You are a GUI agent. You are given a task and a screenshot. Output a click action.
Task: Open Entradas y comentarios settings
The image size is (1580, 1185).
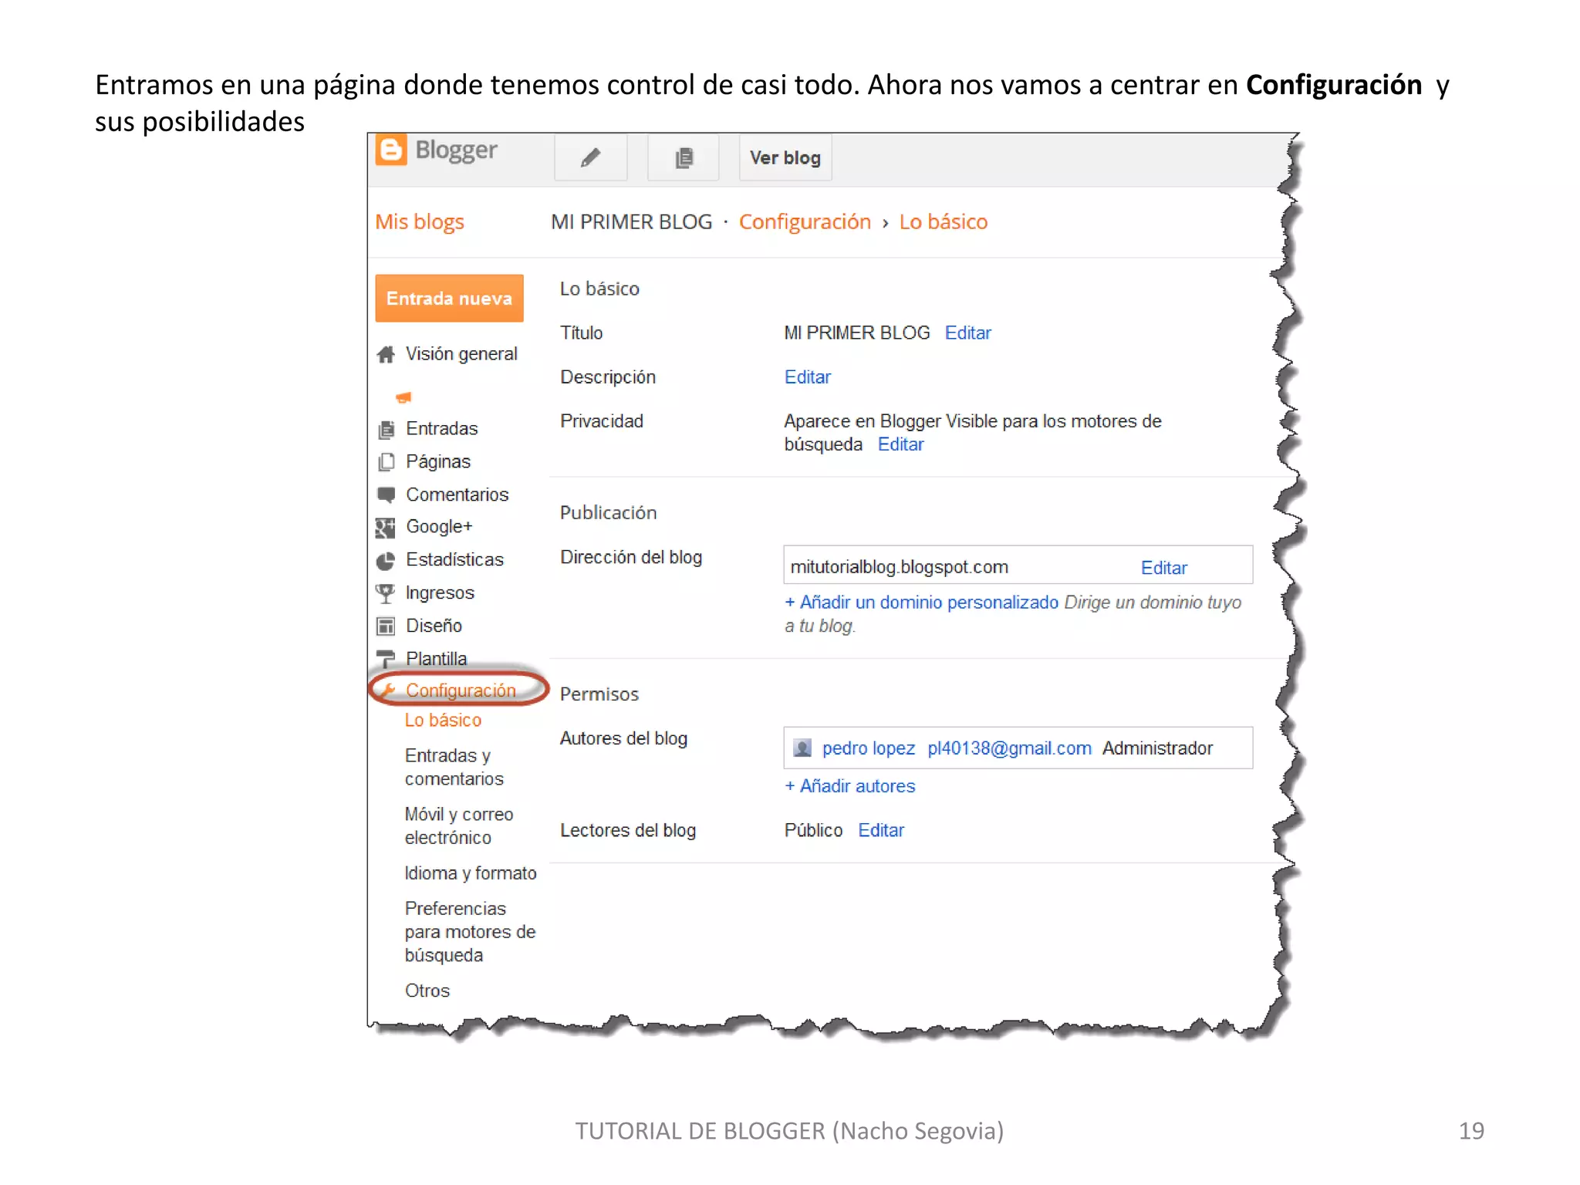pos(454,767)
